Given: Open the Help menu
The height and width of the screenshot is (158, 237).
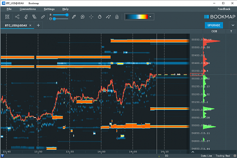Looking at the screenshot, I should [x=66, y=9].
